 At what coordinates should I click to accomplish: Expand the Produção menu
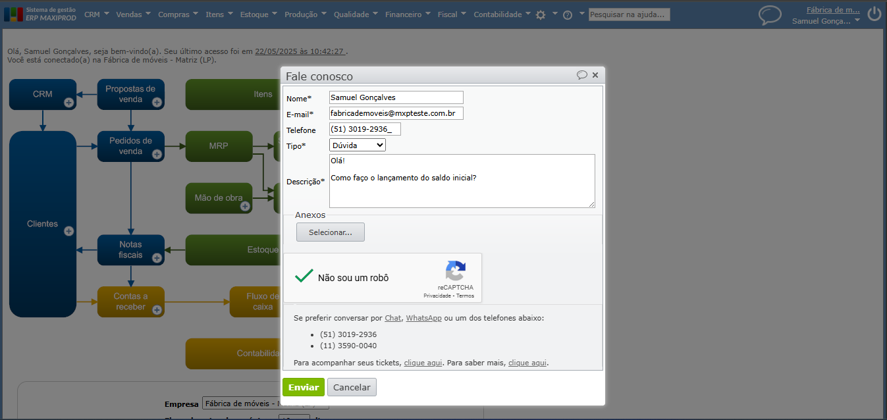click(x=306, y=14)
